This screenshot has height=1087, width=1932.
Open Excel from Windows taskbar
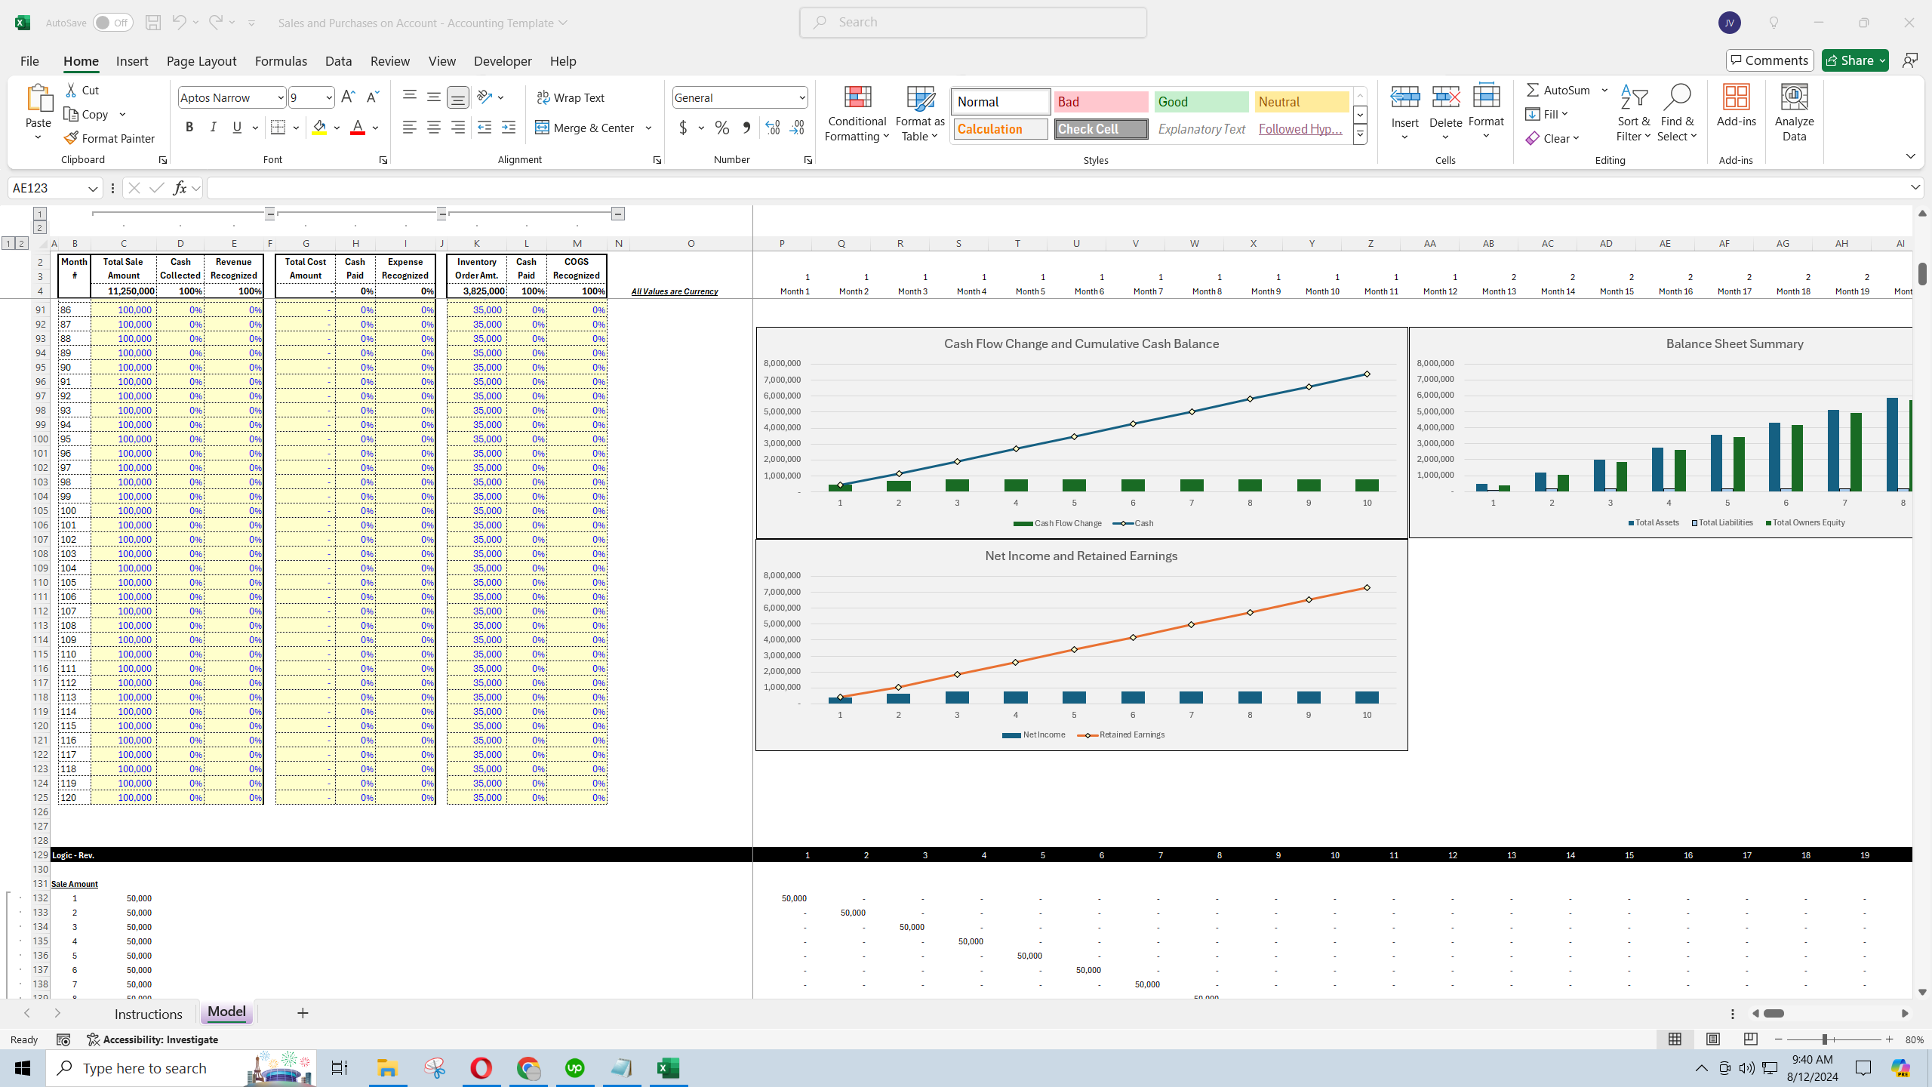pyautogui.click(x=668, y=1068)
